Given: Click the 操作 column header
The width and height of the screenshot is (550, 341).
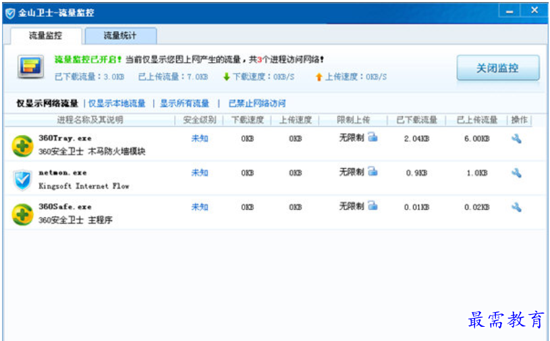Looking at the screenshot, I should [520, 120].
